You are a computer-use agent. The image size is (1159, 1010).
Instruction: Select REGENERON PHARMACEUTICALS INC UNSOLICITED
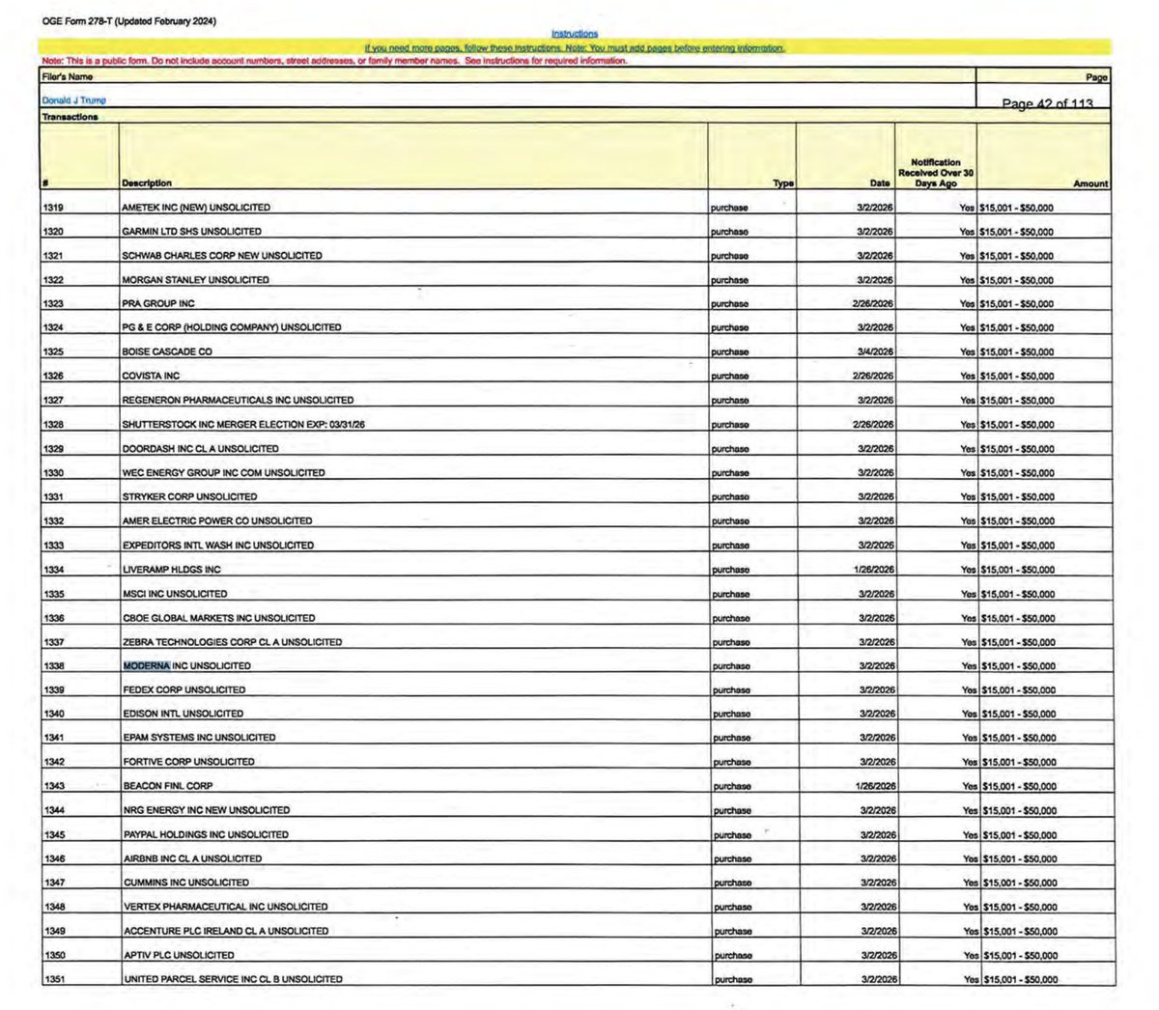(238, 400)
